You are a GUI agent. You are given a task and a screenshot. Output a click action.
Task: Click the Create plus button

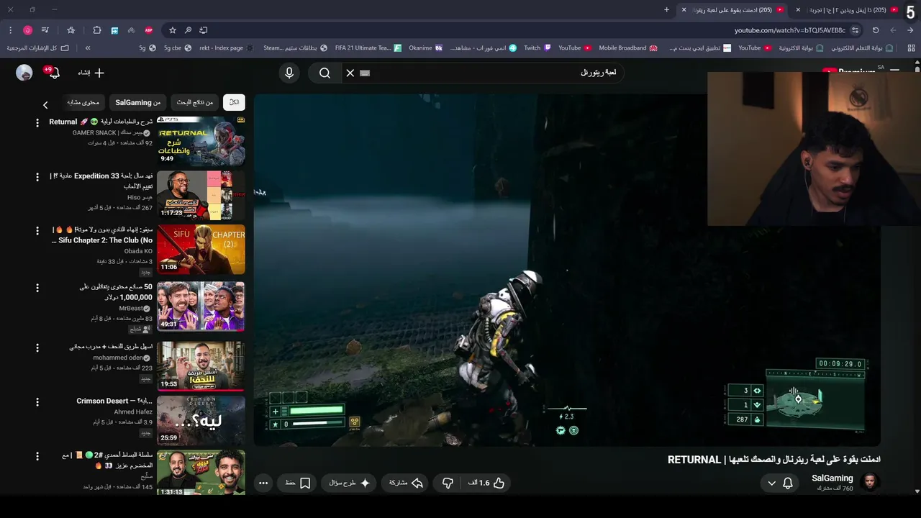[91, 73]
